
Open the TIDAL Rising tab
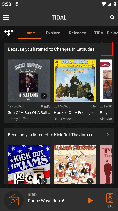(106, 33)
